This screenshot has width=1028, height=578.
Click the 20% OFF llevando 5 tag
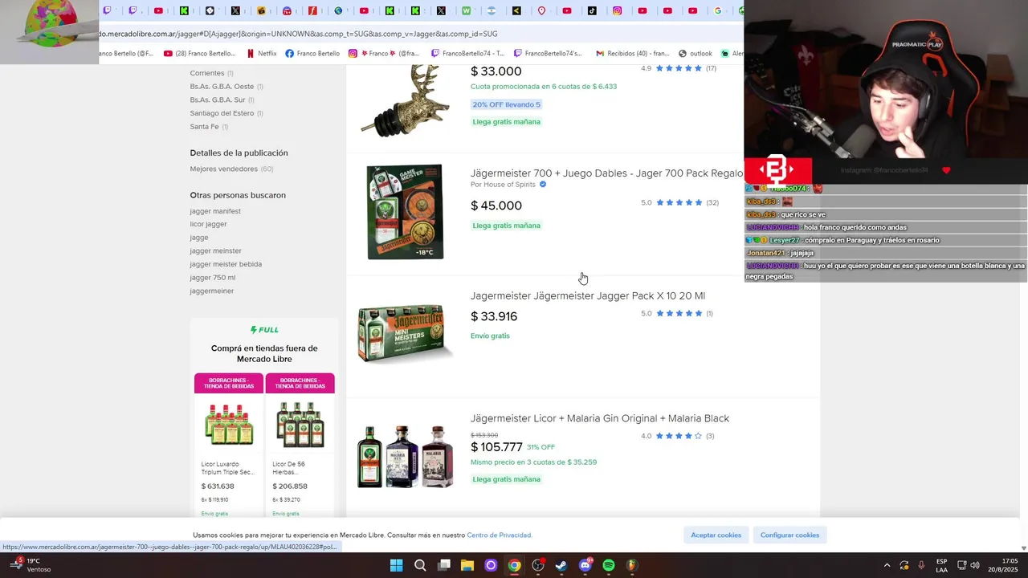pyautogui.click(x=506, y=104)
